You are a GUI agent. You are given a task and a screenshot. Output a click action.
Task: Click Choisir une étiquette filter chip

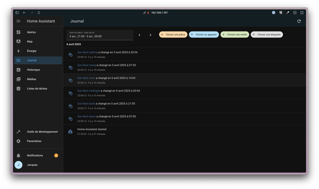coord(267,34)
